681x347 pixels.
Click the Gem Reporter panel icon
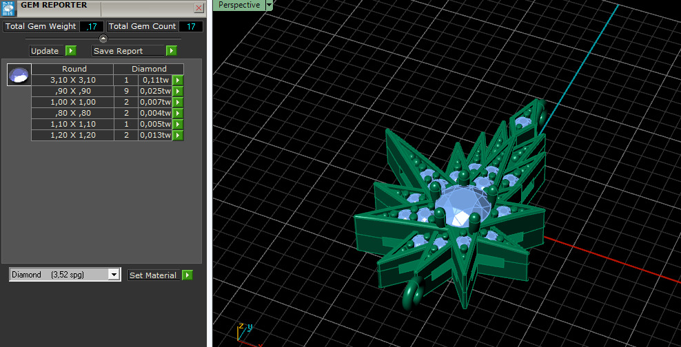pos(8,8)
